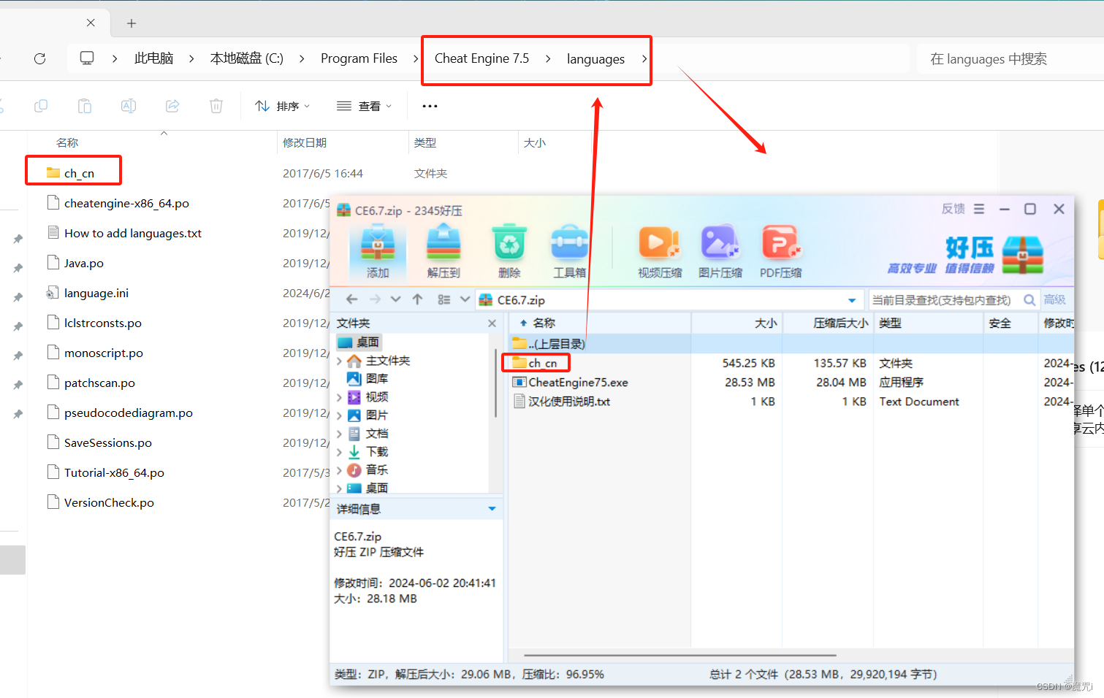
Task: Expand the chevron after languages breadcrumb
Action: pos(644,58)
